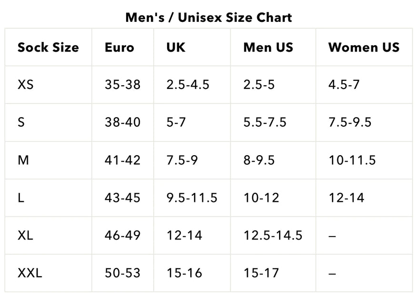Screen dimensions: 419x308
Task: Click the Men's / Unisex Size Chart title
Action: 209,18
